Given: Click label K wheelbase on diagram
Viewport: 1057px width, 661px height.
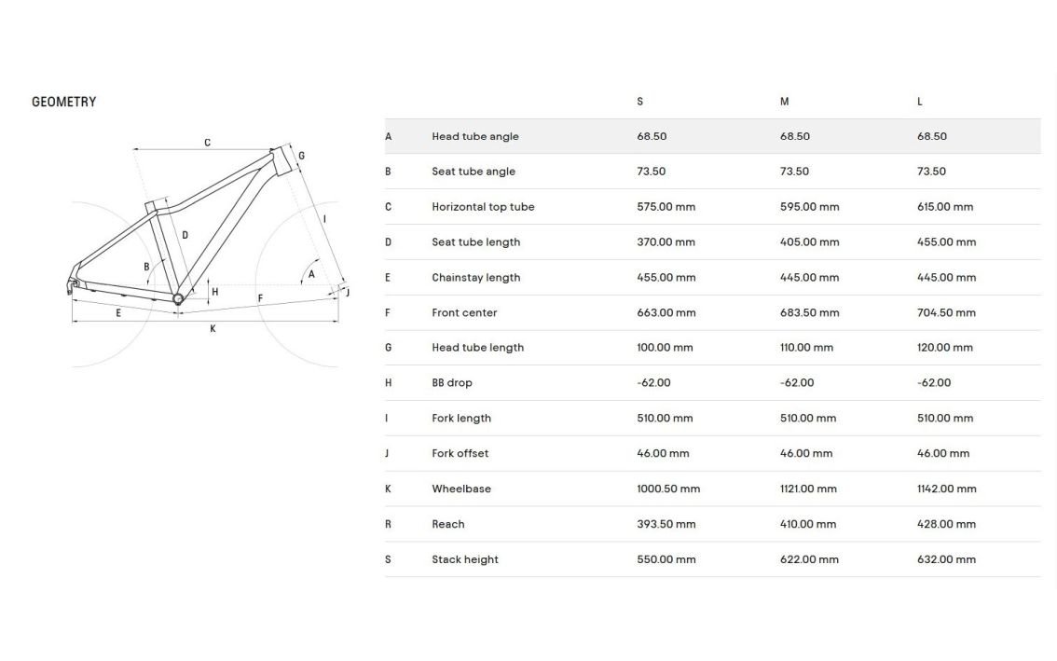Looking at the screenshot, I should (x=213, y=328).
